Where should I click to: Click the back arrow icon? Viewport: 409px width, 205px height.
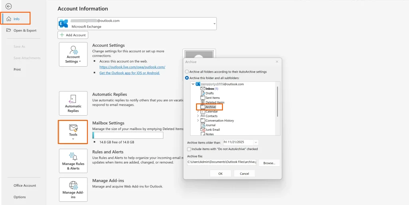[x=9, y=6]
